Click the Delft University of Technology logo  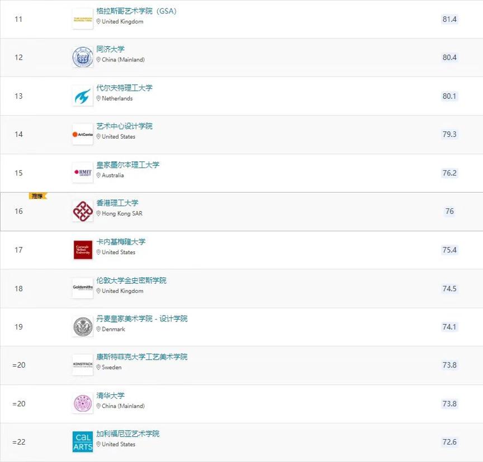point(83,96)
